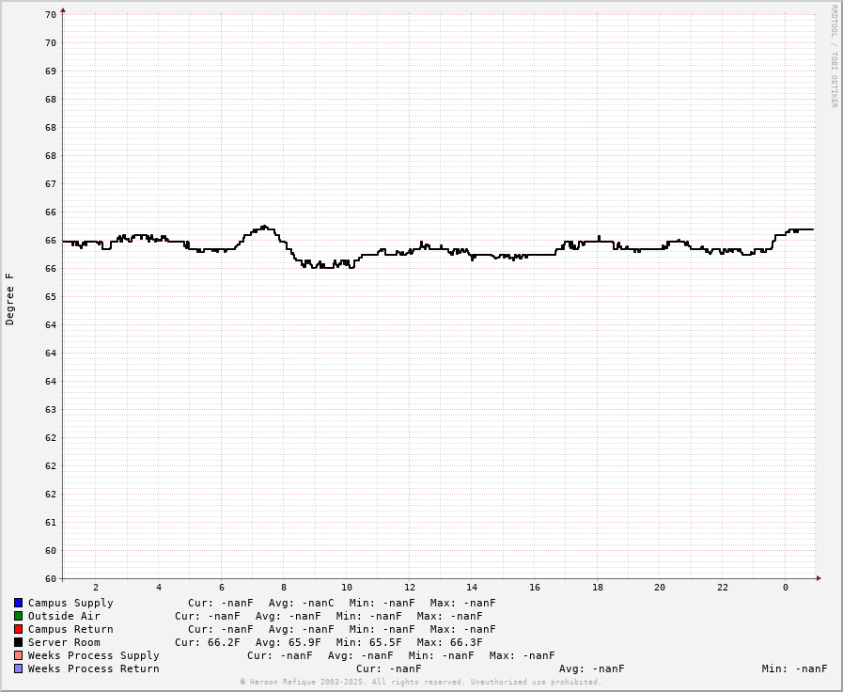Screen dimensions: 843x692
Task: Click the Weeks Process Return color swatch
Action: [18, 668]
